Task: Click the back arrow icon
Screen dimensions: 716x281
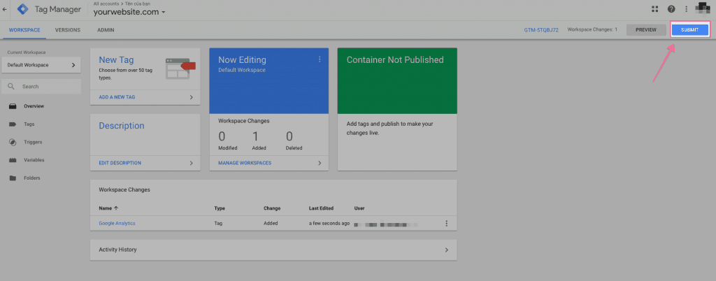Action: 4,9
